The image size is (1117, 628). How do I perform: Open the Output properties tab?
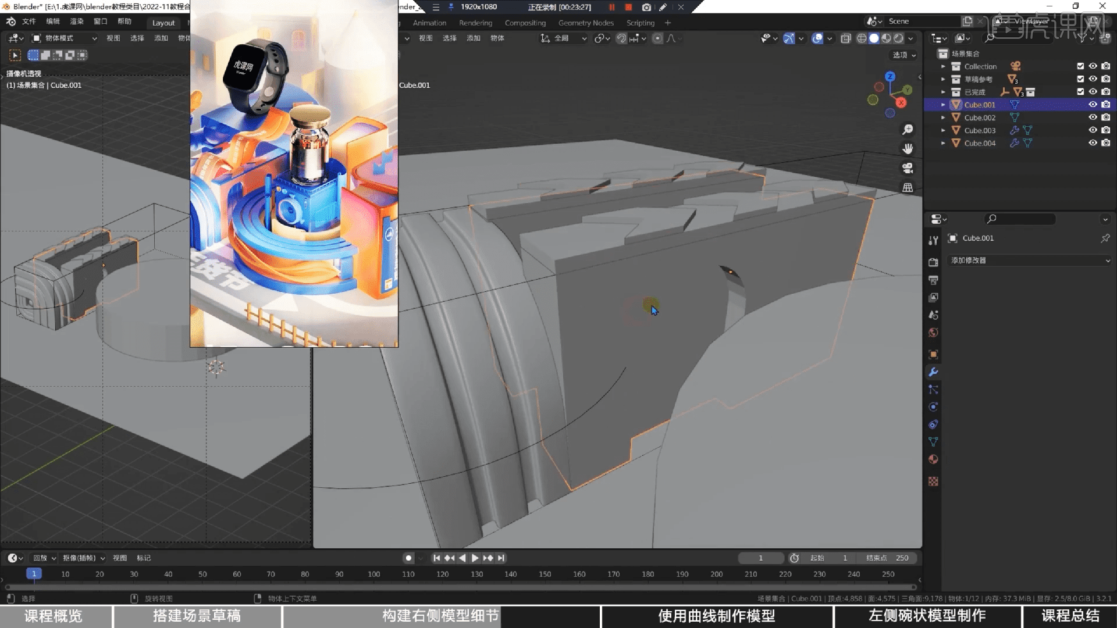click(x=933, y=280)
